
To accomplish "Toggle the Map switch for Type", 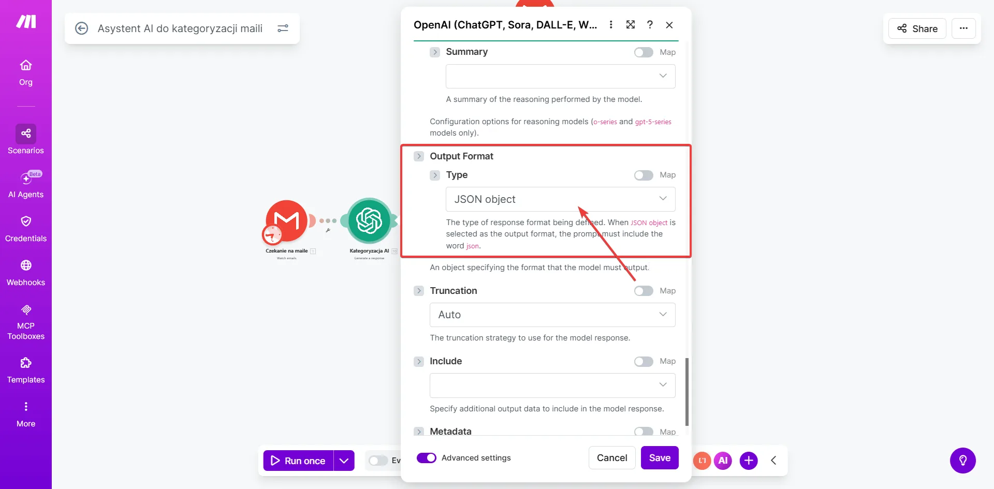I will (x=644, y=175).
